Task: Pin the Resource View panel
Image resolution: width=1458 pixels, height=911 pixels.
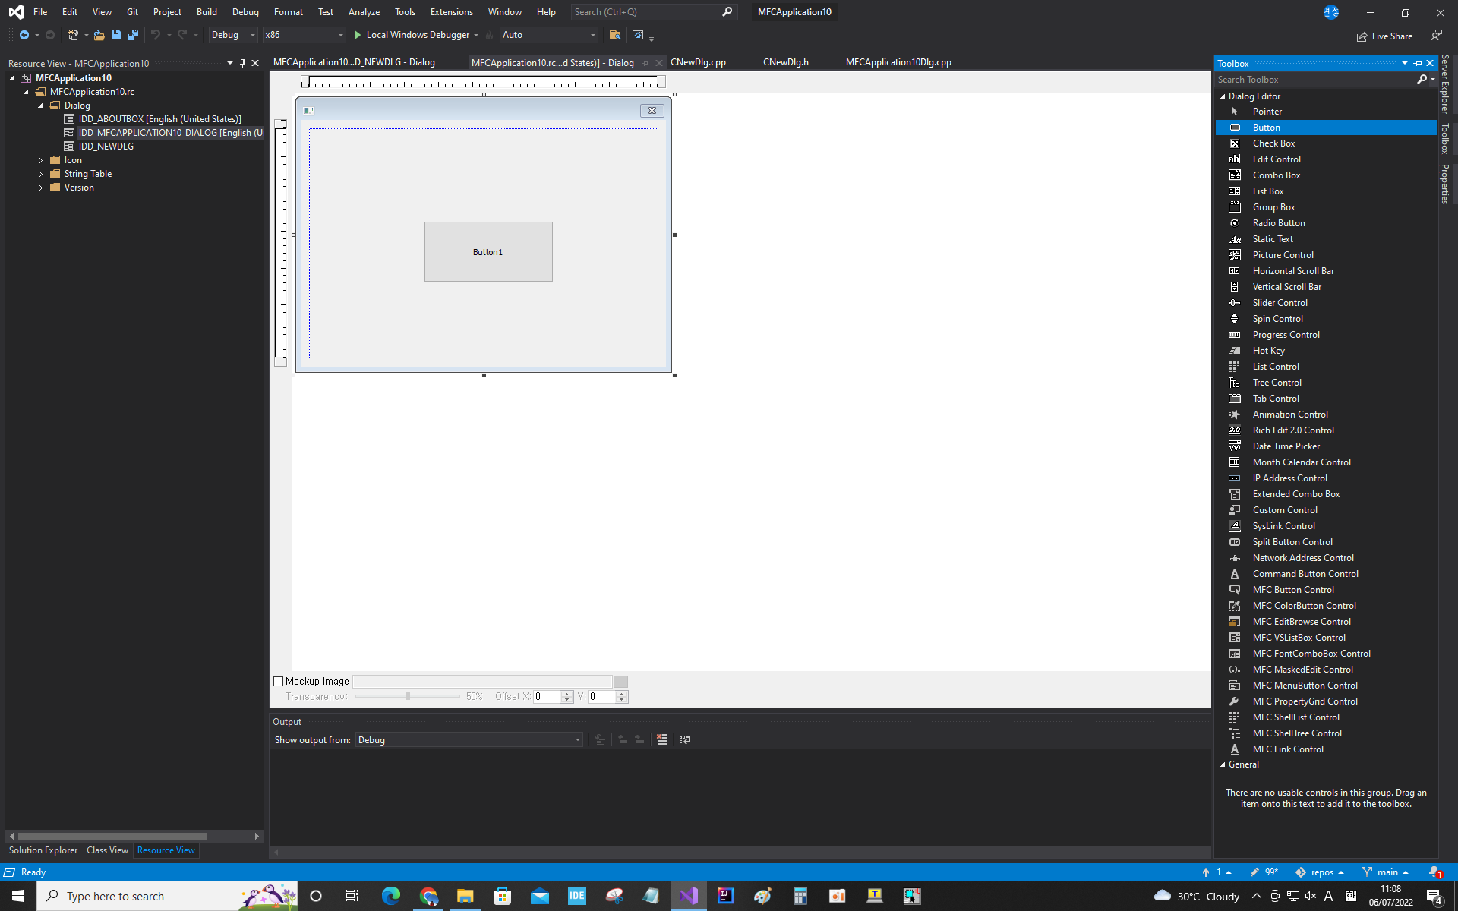Action: (242, 63)
